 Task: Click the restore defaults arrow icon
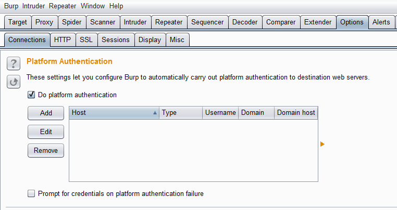pos(14,82)
